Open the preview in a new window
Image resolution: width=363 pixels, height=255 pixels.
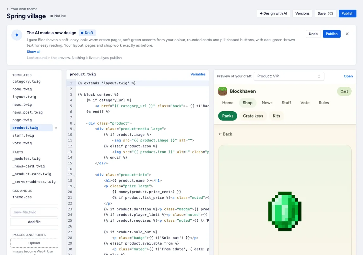348,76
